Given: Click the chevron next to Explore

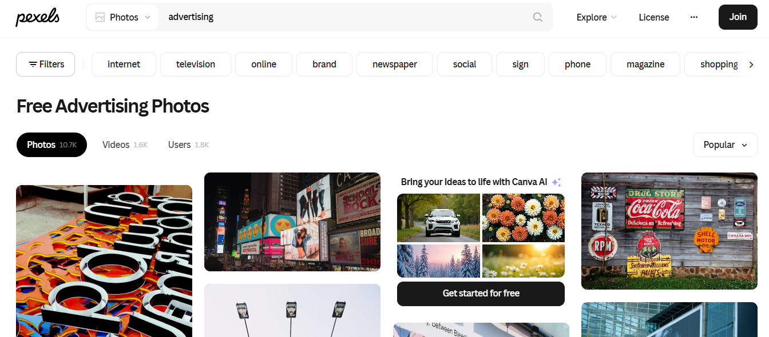Looking at the screenshot, I should 613,18.
